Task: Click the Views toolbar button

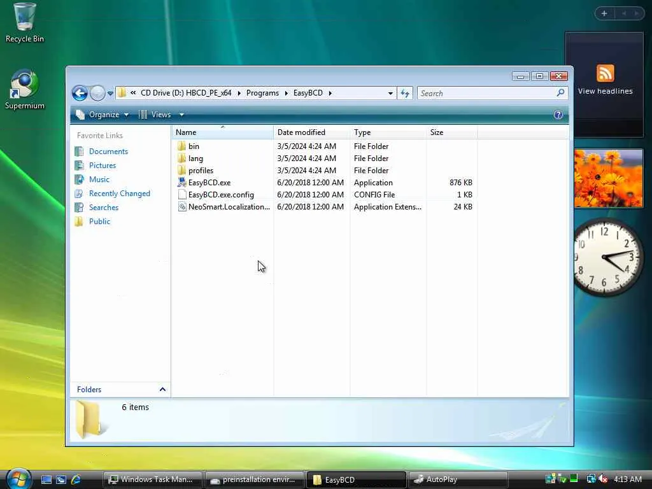Action: 155,115
